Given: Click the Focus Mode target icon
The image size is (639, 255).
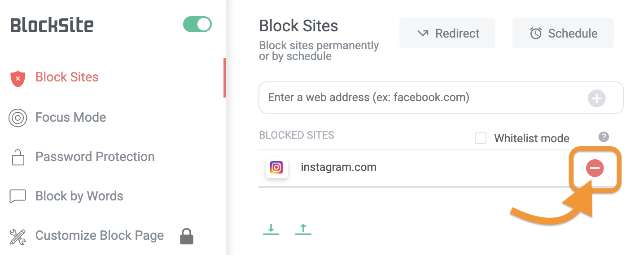Looking at the screenshot, I should tap(18, 118).
